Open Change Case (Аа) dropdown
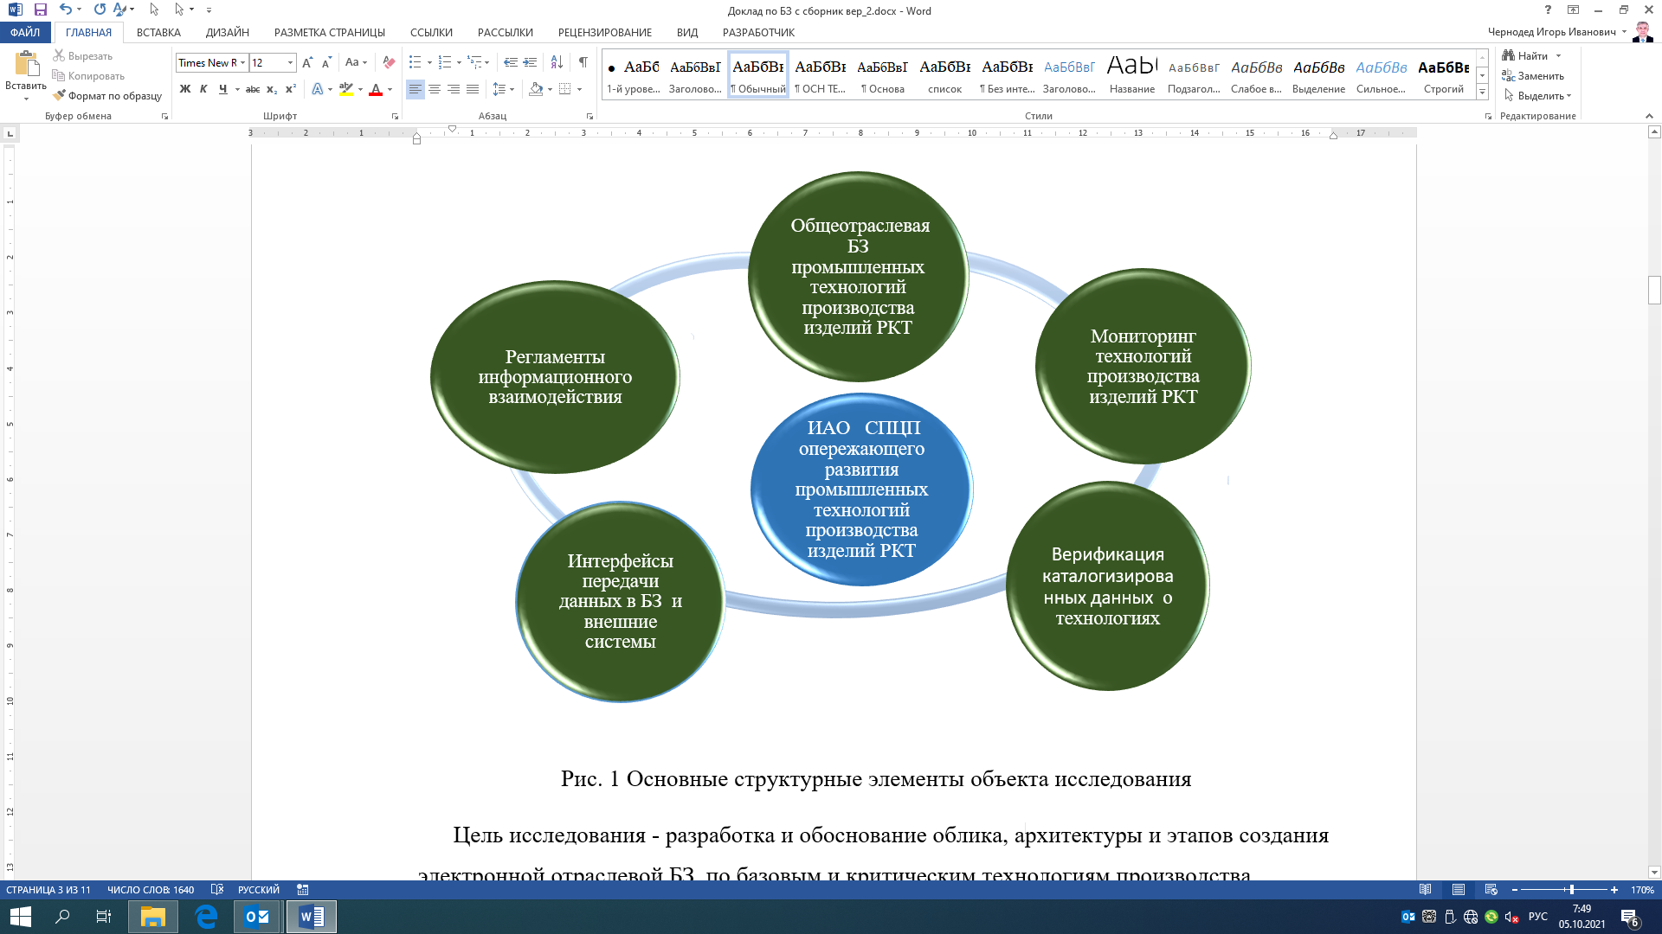The height and width of the screenshot is (934, 1662). pyautogui.click(x=356, y=63)
